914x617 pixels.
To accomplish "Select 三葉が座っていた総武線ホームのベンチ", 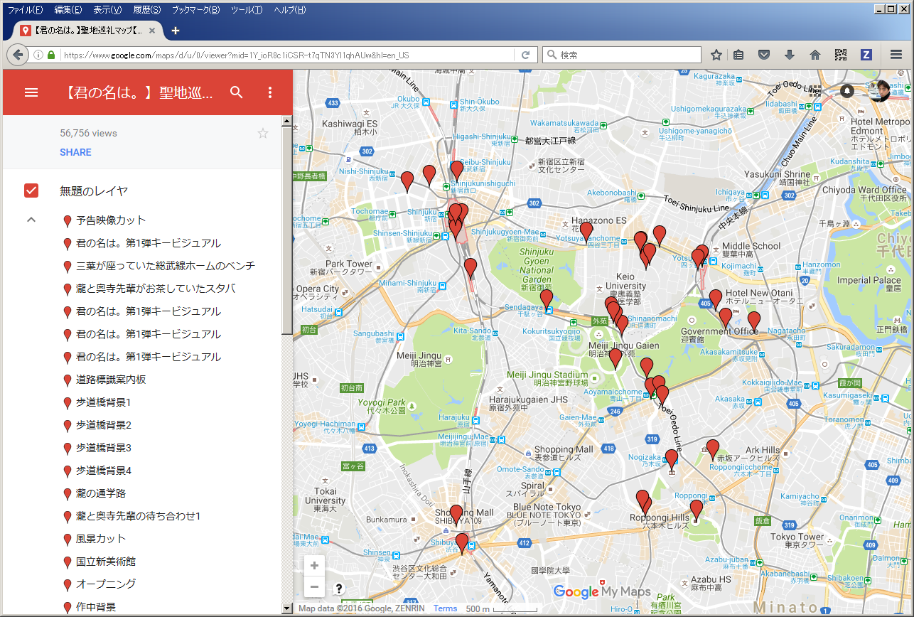I will [x=166, y=266].
